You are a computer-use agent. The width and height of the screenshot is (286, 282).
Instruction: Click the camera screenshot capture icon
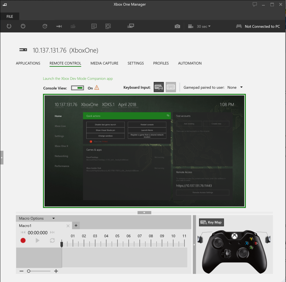pyautogui.click(x=177, y=26)
